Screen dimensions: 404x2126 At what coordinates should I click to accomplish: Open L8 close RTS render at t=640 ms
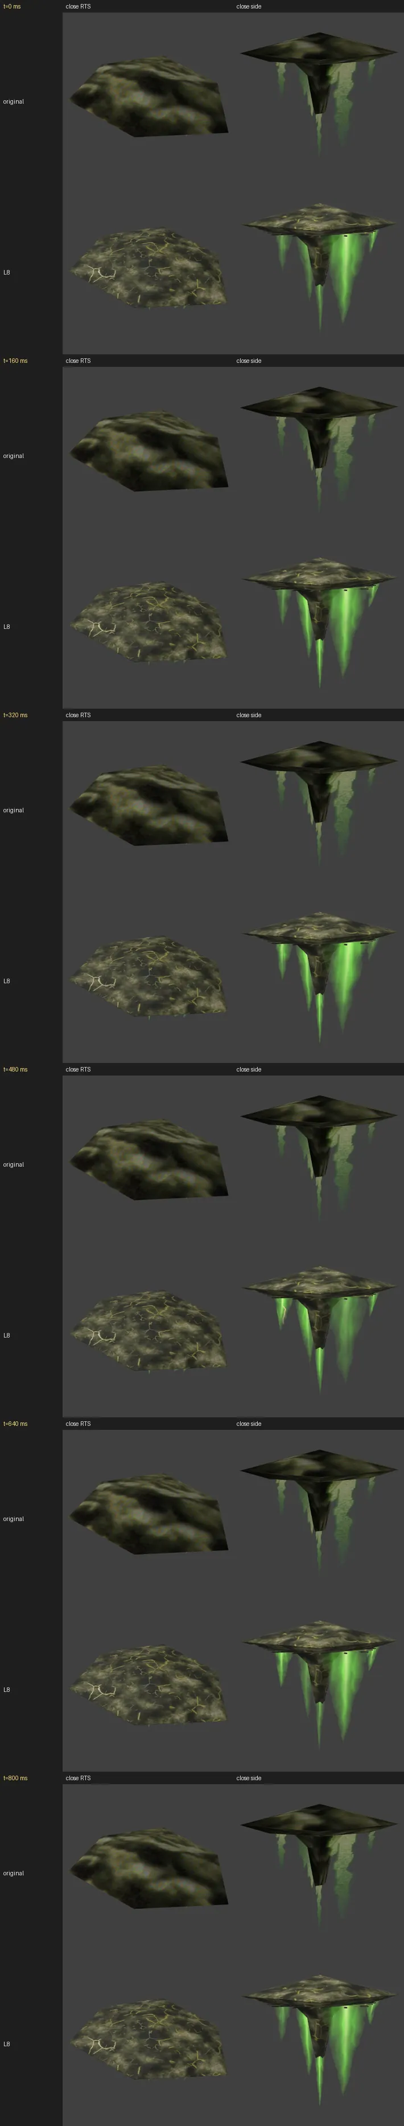click(147, 1686)
